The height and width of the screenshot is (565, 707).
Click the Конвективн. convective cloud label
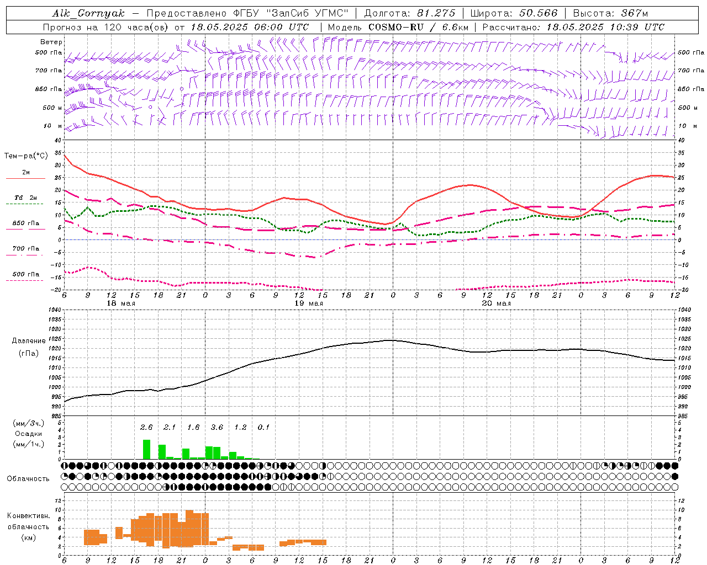click(x=28, y=516)
